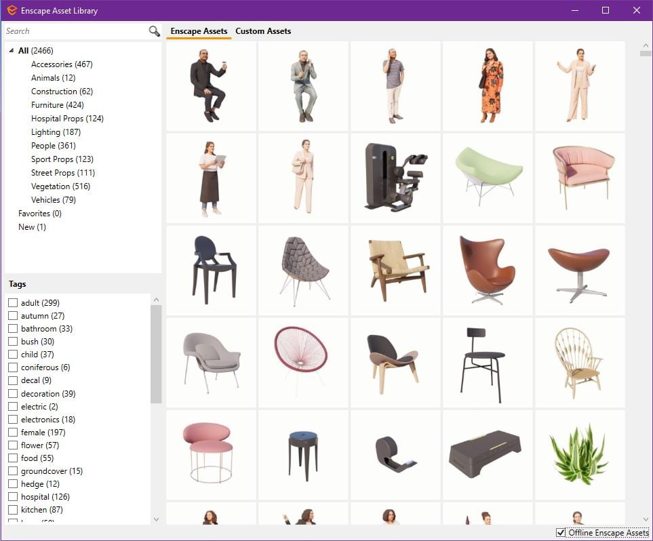Select the waitress with tablet asset
The image size is (653, 541).
tap(211, 178)
